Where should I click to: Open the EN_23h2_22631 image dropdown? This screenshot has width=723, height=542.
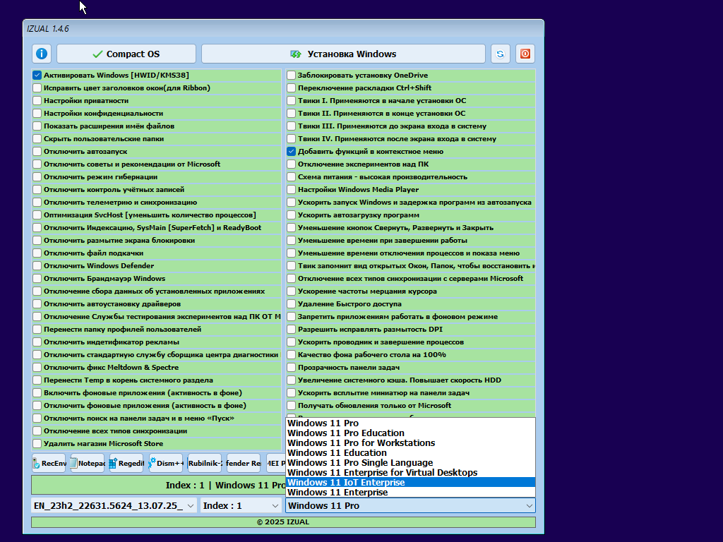(114, 505)
